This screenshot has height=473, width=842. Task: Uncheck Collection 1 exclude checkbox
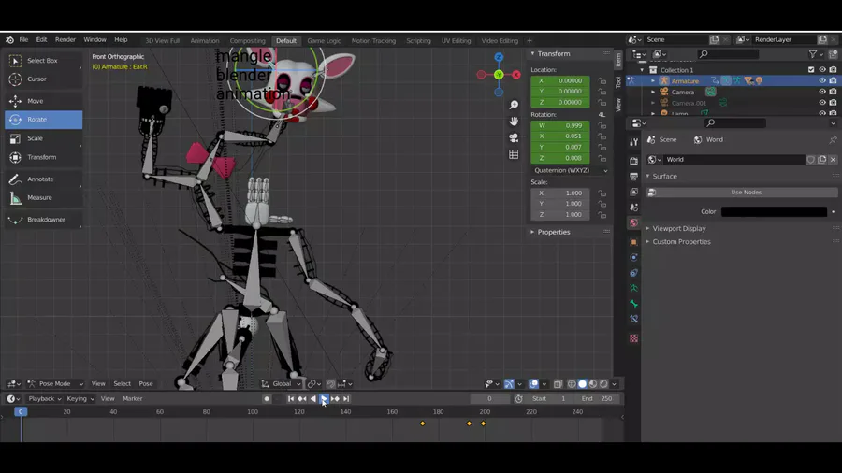(x=811, y=70)
